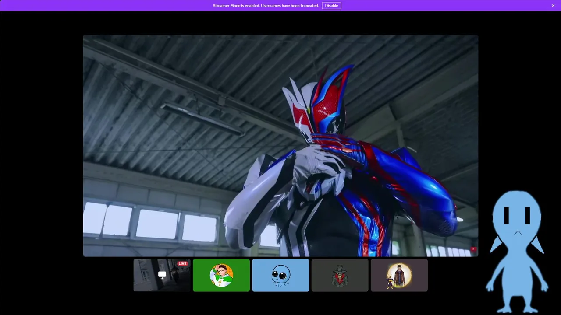561x315 pixels.
Task: Click the main stream video
Action: point(280,146)
